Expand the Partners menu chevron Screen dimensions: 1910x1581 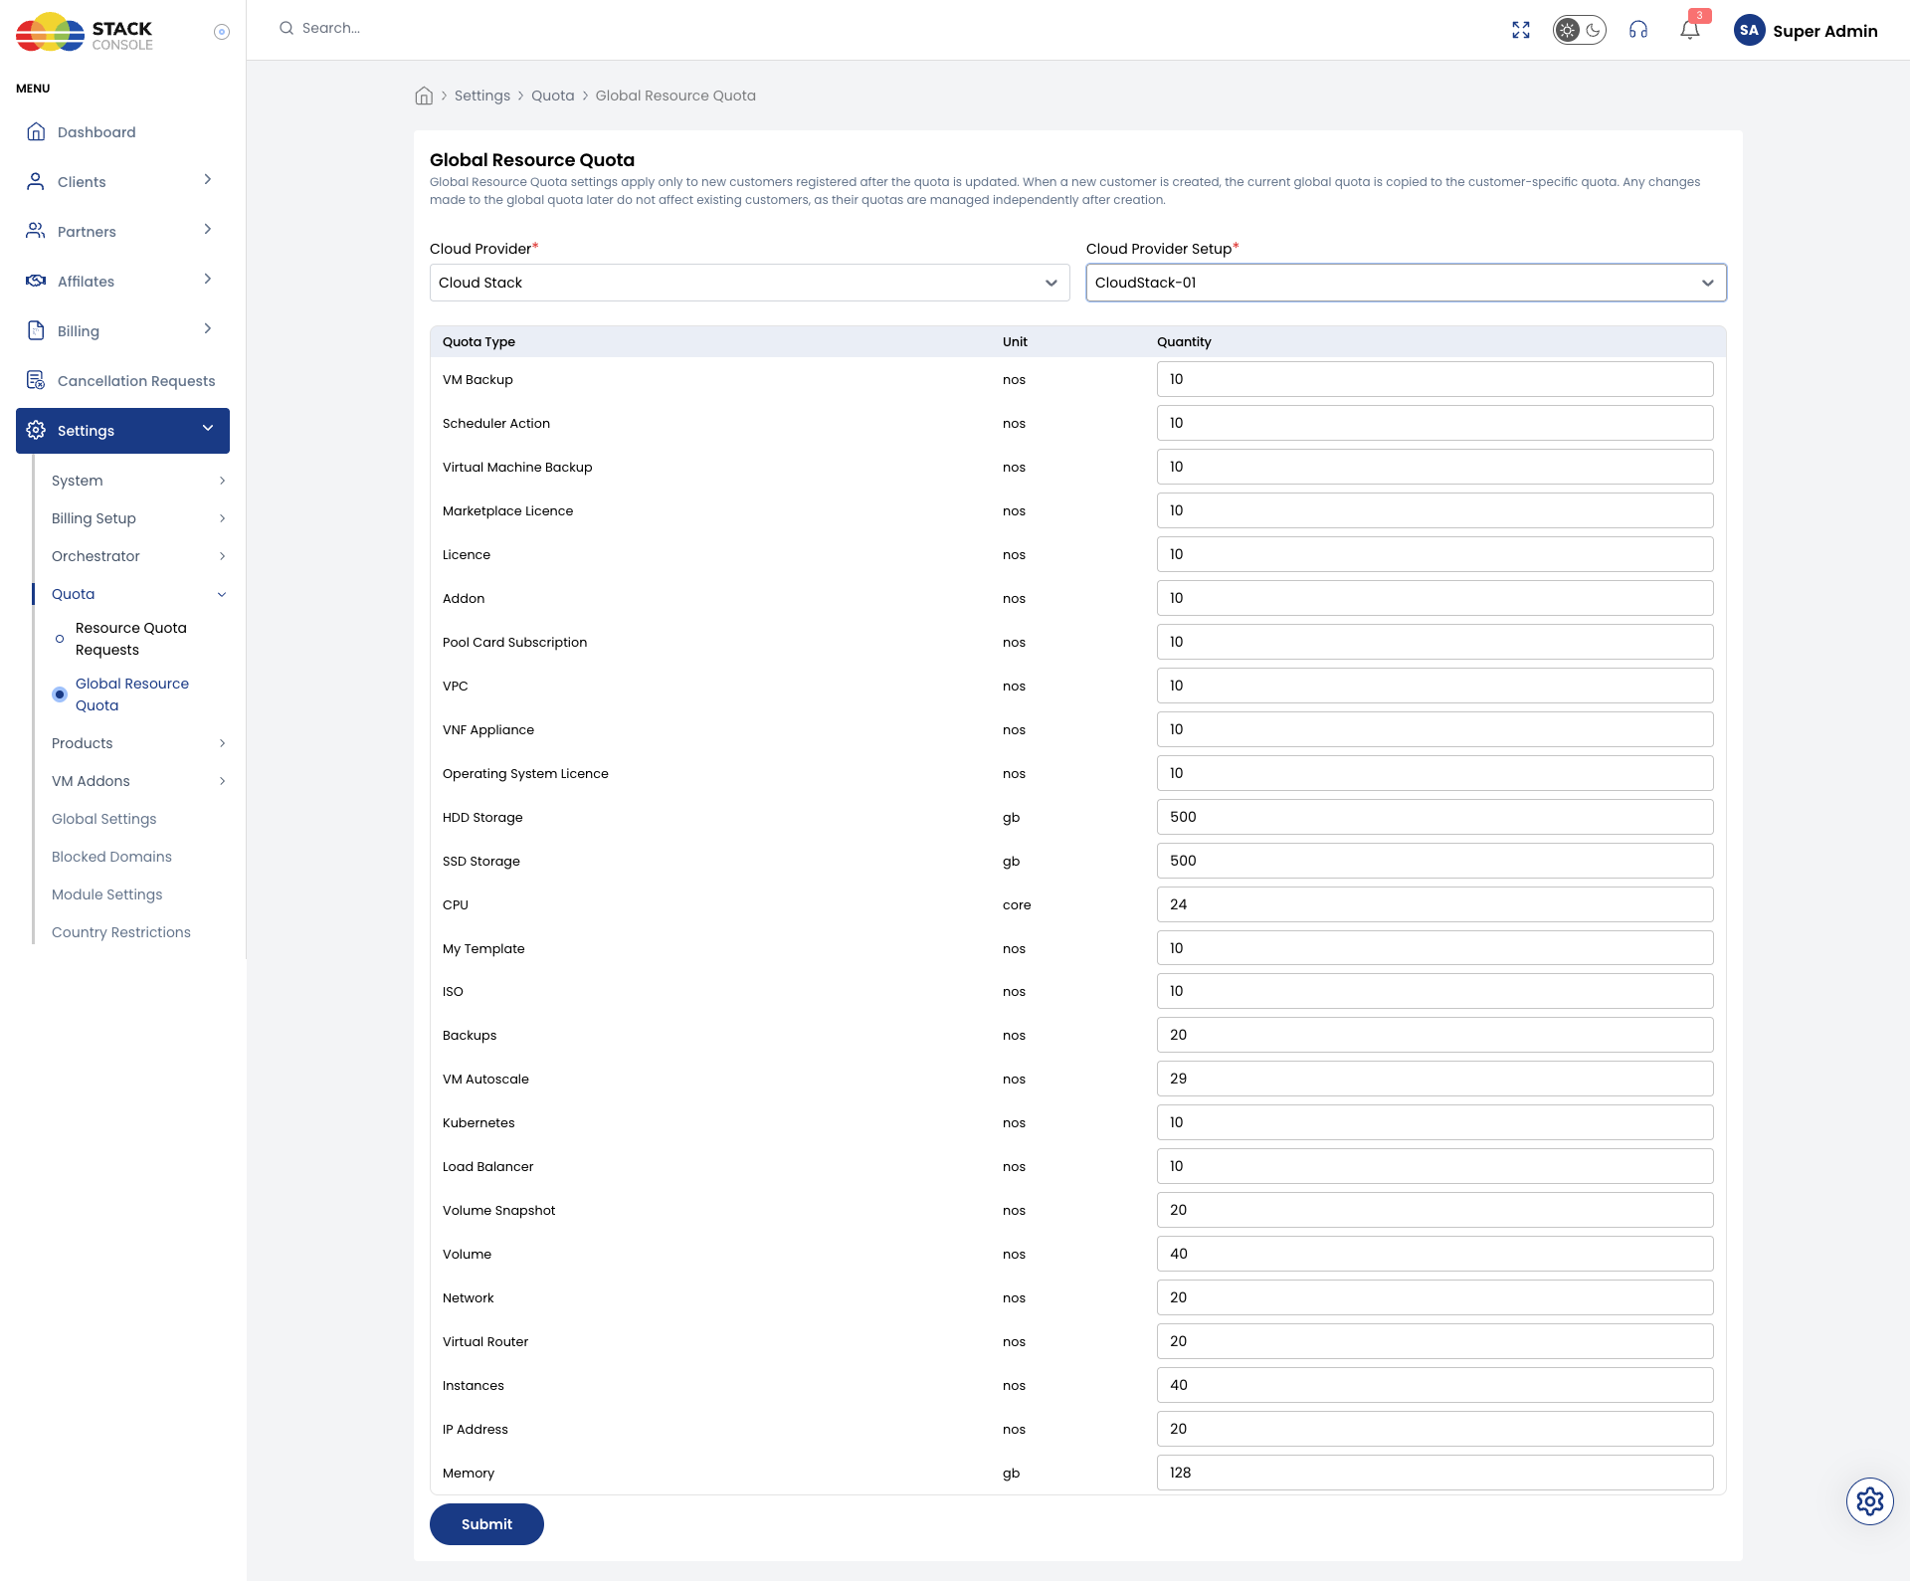point(208,230)
